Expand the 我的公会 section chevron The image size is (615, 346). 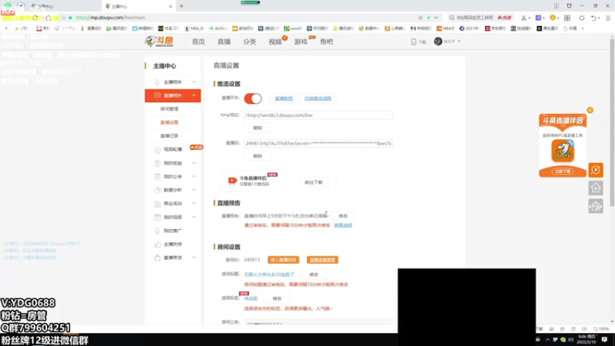pyautogui.click(x=194, y=177)
